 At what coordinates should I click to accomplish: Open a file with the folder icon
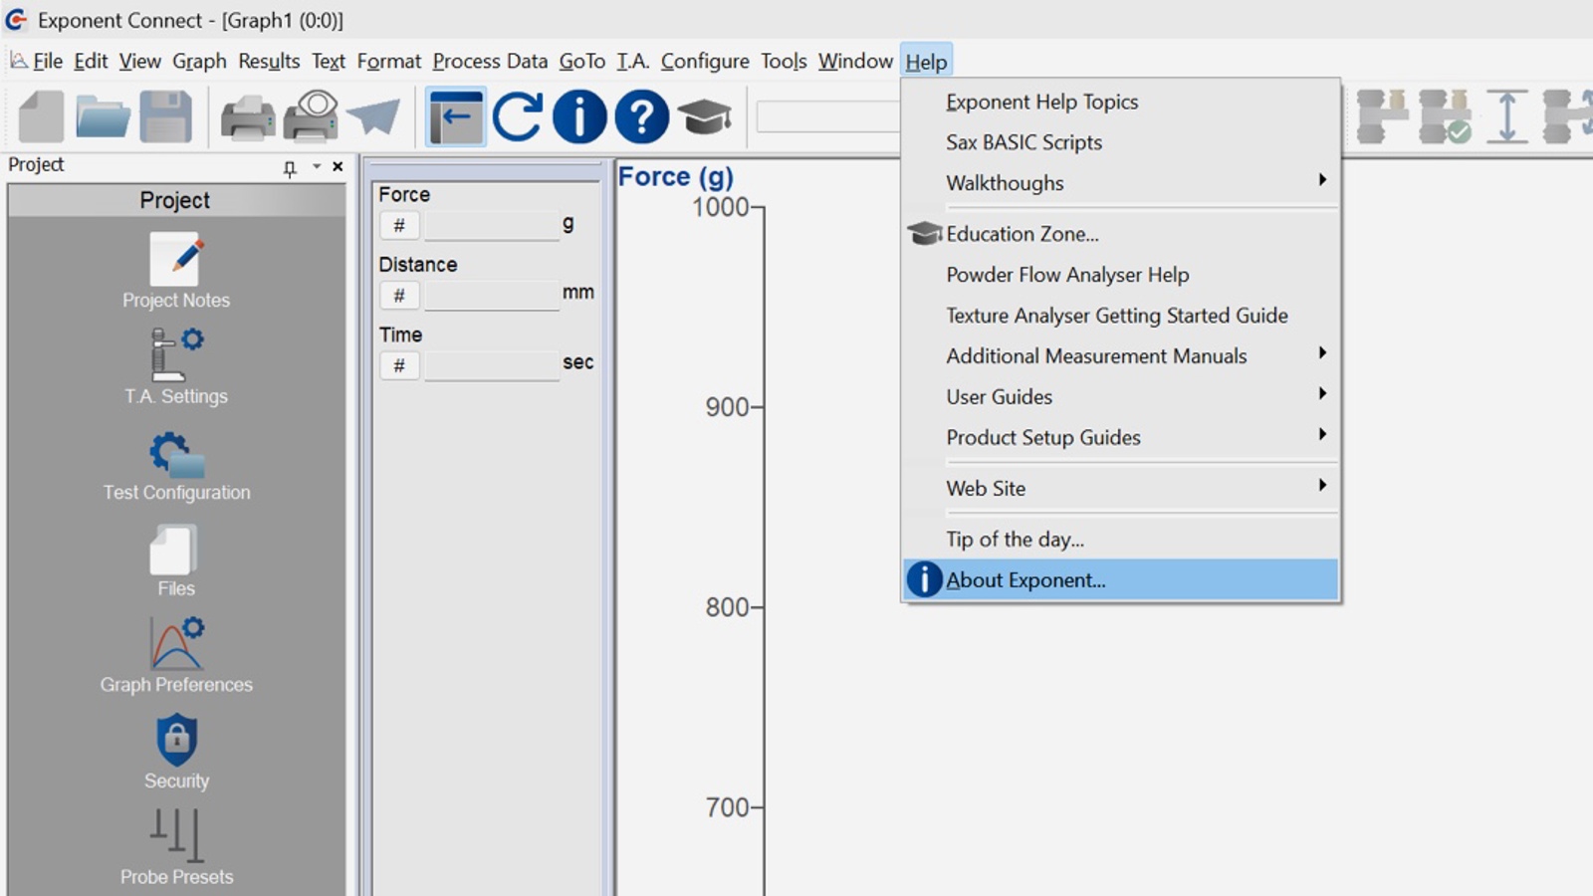click(x=103, y=116)
